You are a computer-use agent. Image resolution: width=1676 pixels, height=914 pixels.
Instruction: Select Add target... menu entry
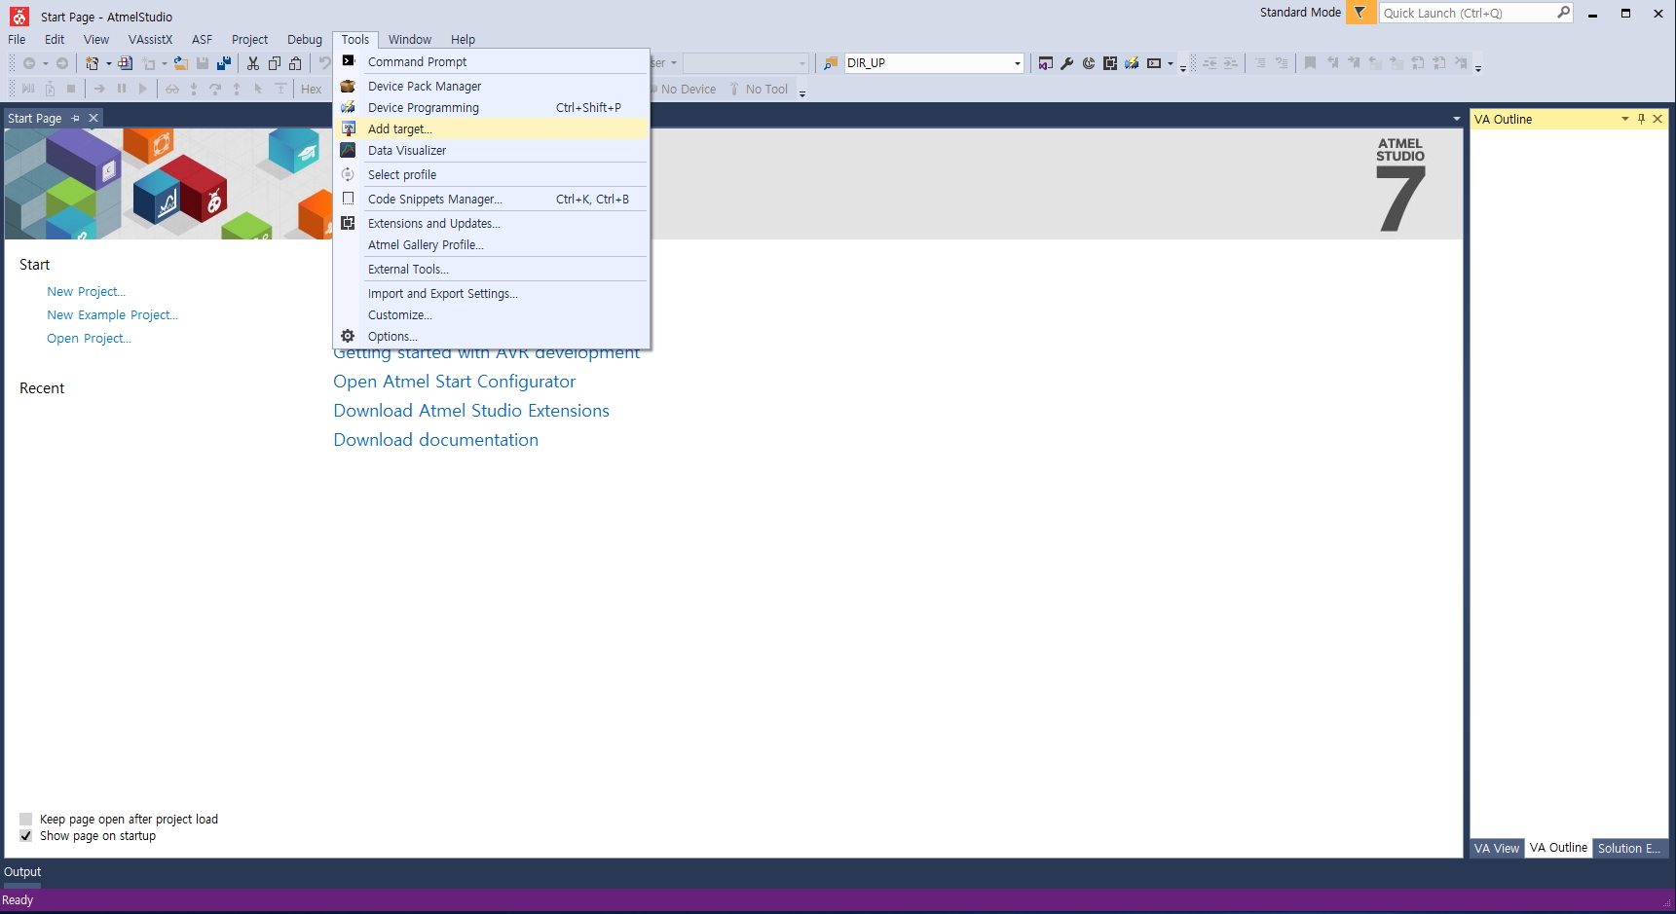click(492, 128)
